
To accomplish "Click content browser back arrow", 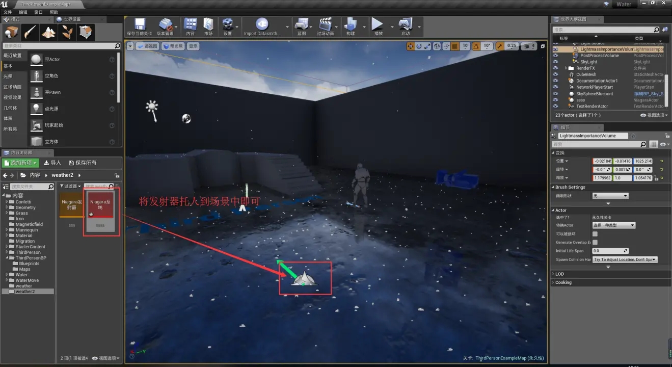I will (5, 175).
